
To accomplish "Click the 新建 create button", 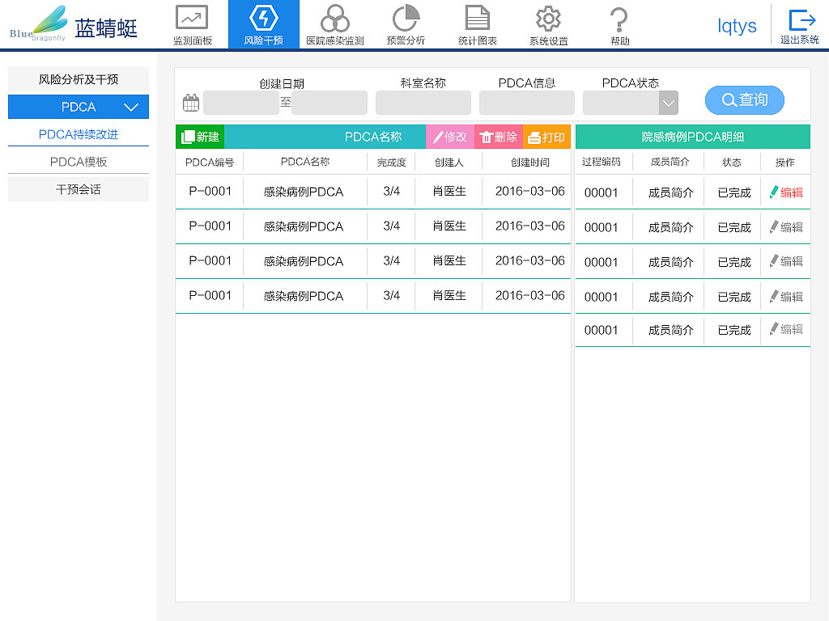I will (x=200, y=137).
